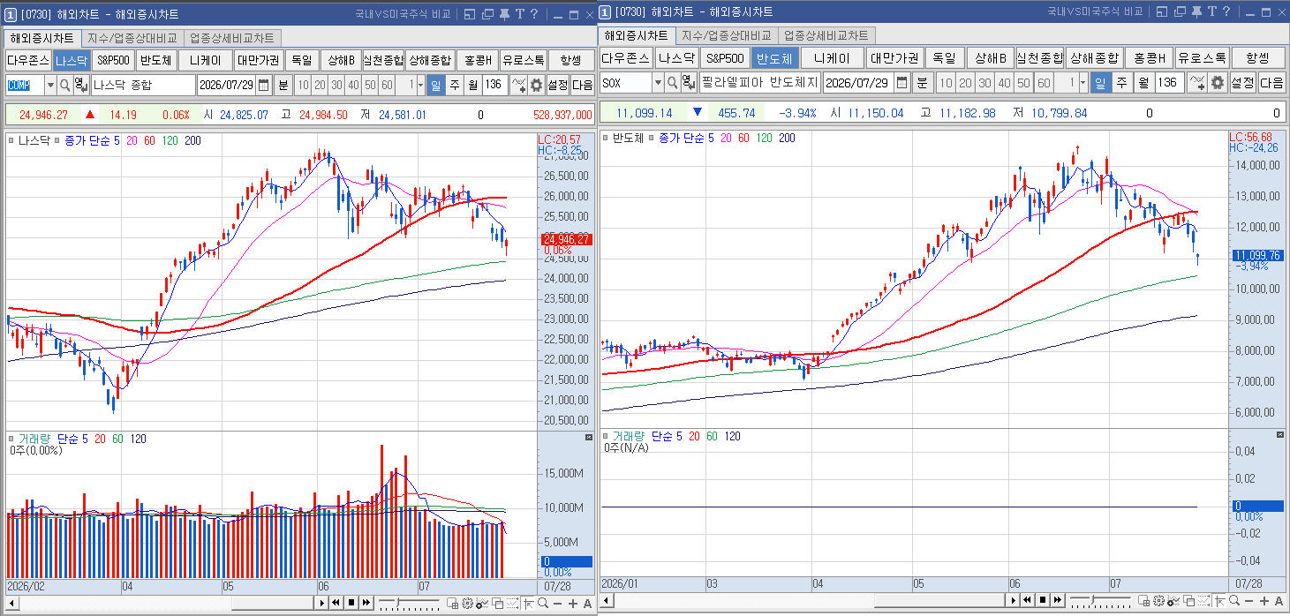Click the search magnifier next to COMP code

(x=64, y=86)
